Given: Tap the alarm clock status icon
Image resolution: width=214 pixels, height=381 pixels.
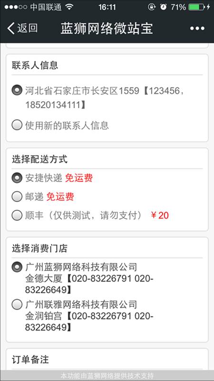Looking at the screenshot, I should coord(164,7).
